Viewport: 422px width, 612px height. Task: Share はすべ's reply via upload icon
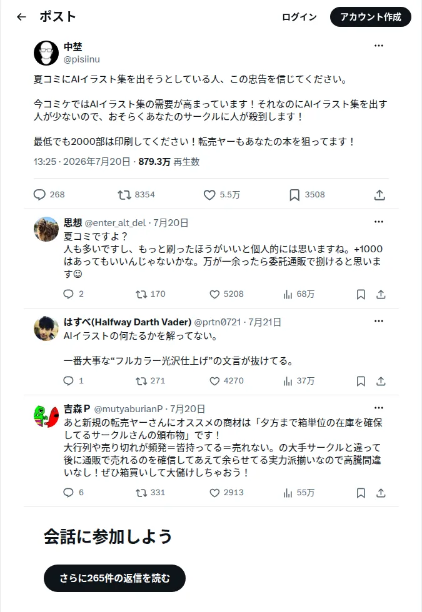click(381, 381)
